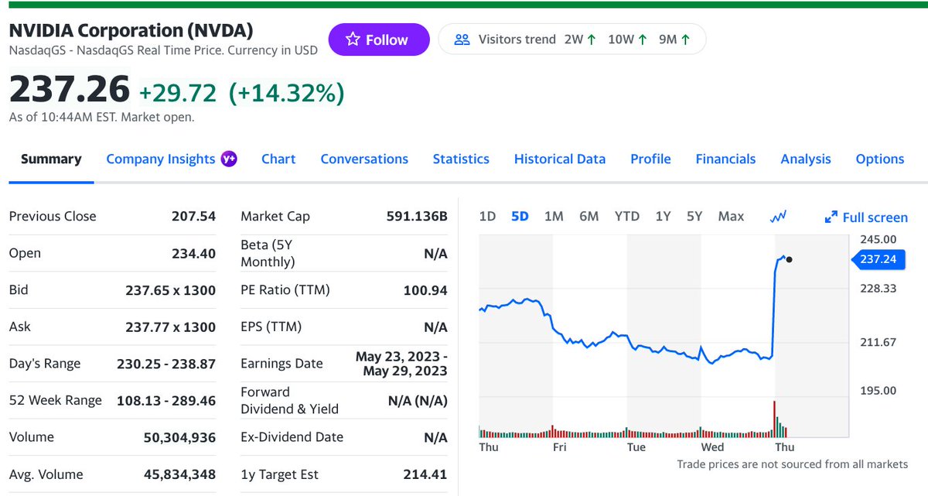Viewport: 928px width, 496px height.
Task: Click the full screen expand arrows icon
Action: pyautogui.click(x=831, y=217)
